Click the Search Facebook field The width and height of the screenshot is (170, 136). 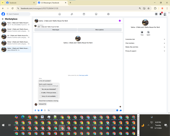(x=18, y=14)
